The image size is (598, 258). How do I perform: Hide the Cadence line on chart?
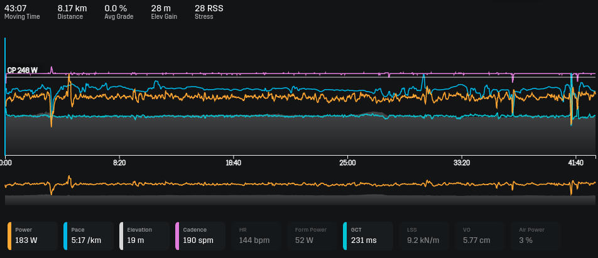200,235
